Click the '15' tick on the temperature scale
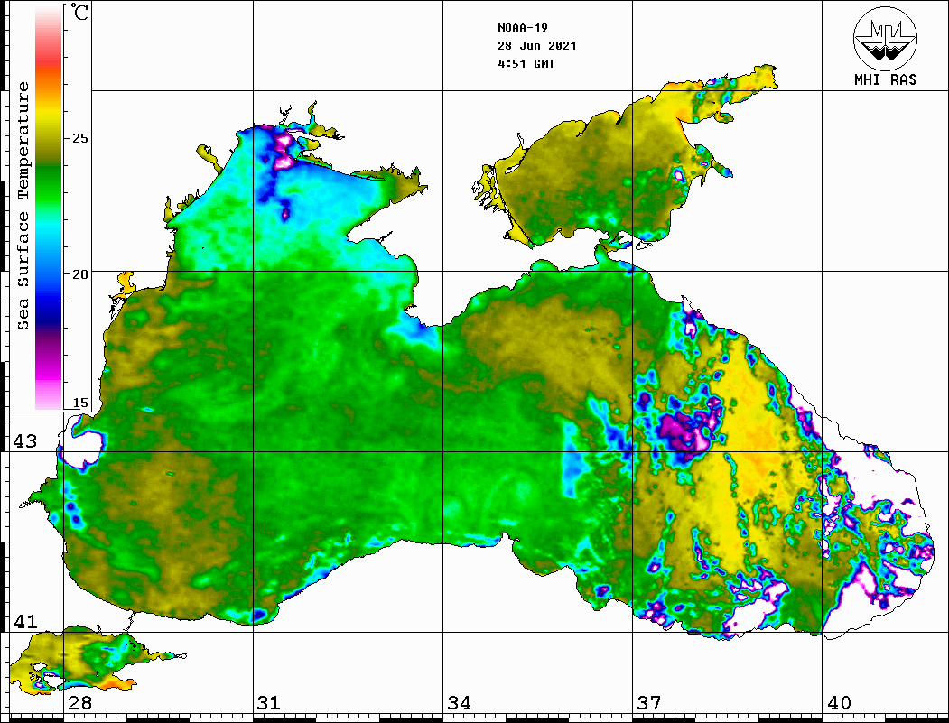This screenshot has width=949, height=723. point(80,403)
